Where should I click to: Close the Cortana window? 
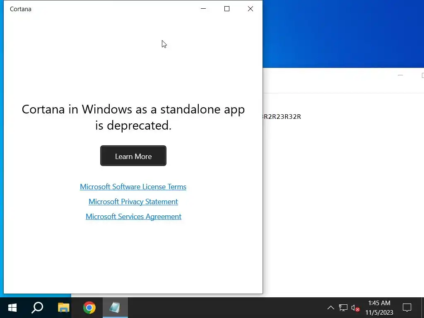(251, 9)
